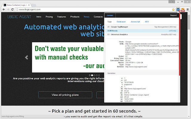This screenshot has height=119, width=191.
Task: Click the 1245x813 viewport value
Action: pos(128,101)
